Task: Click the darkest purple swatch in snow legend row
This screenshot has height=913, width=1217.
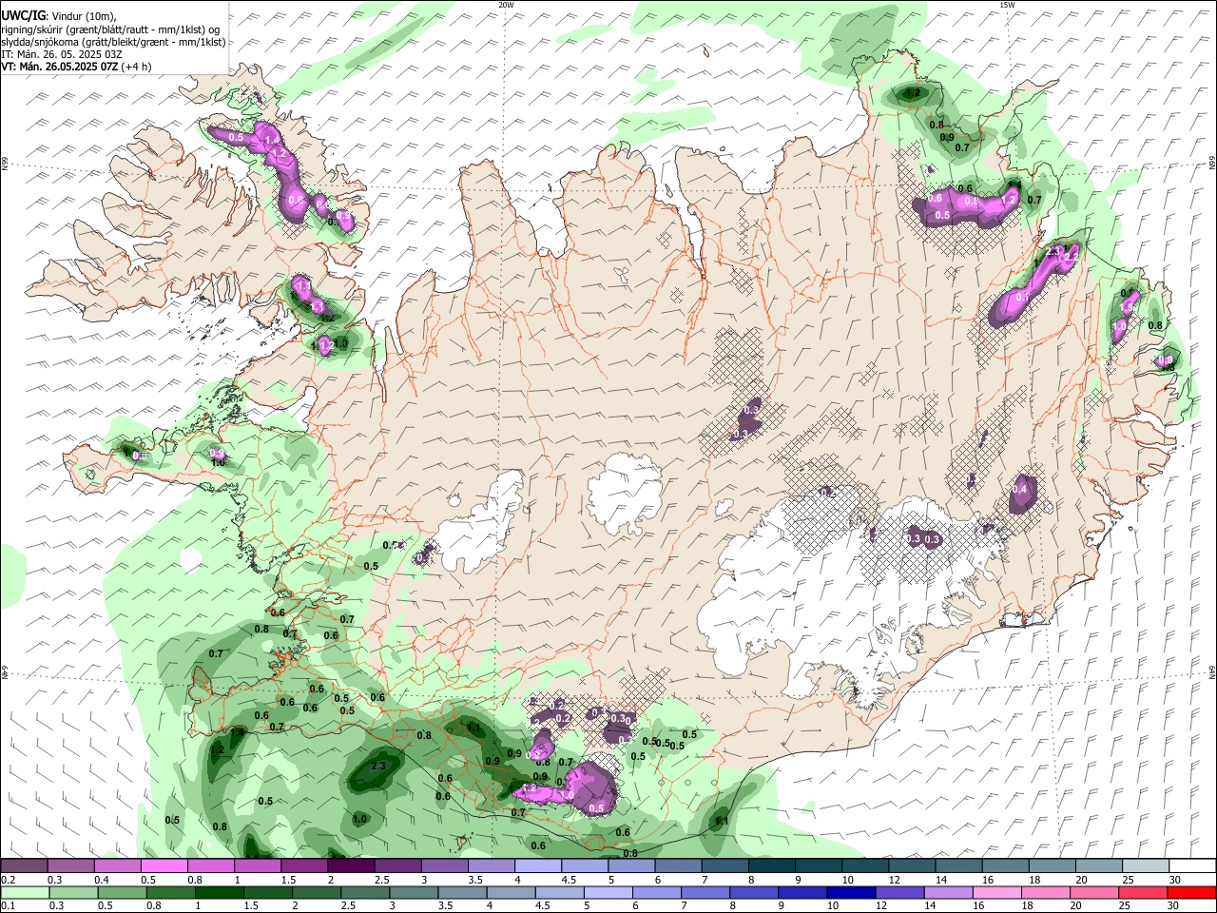Action: tap(350, 866)
